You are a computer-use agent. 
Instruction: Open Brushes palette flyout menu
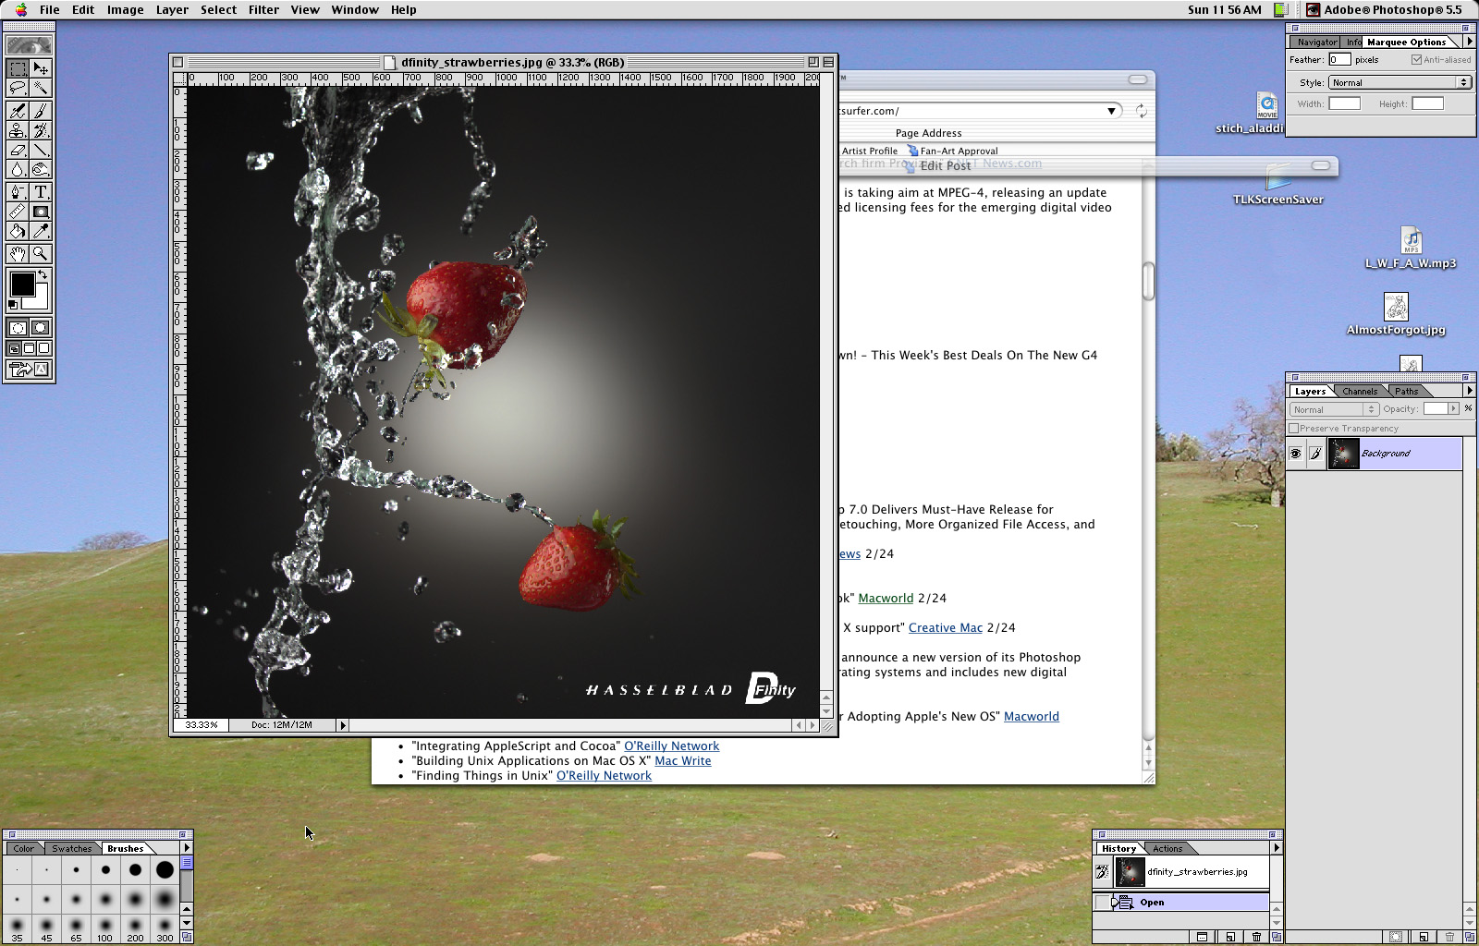point(187,848)
